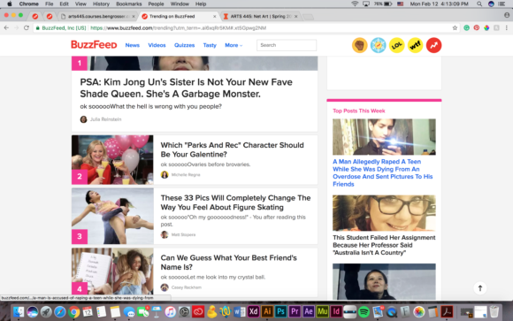Open iTunes from the dock
The height and width of the screenshot is (321, 513).
coord(170,311)
